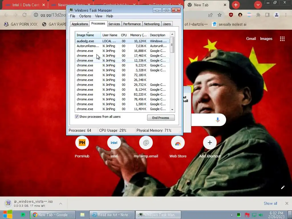Open Task Manager Help menu

coord(110,16)
